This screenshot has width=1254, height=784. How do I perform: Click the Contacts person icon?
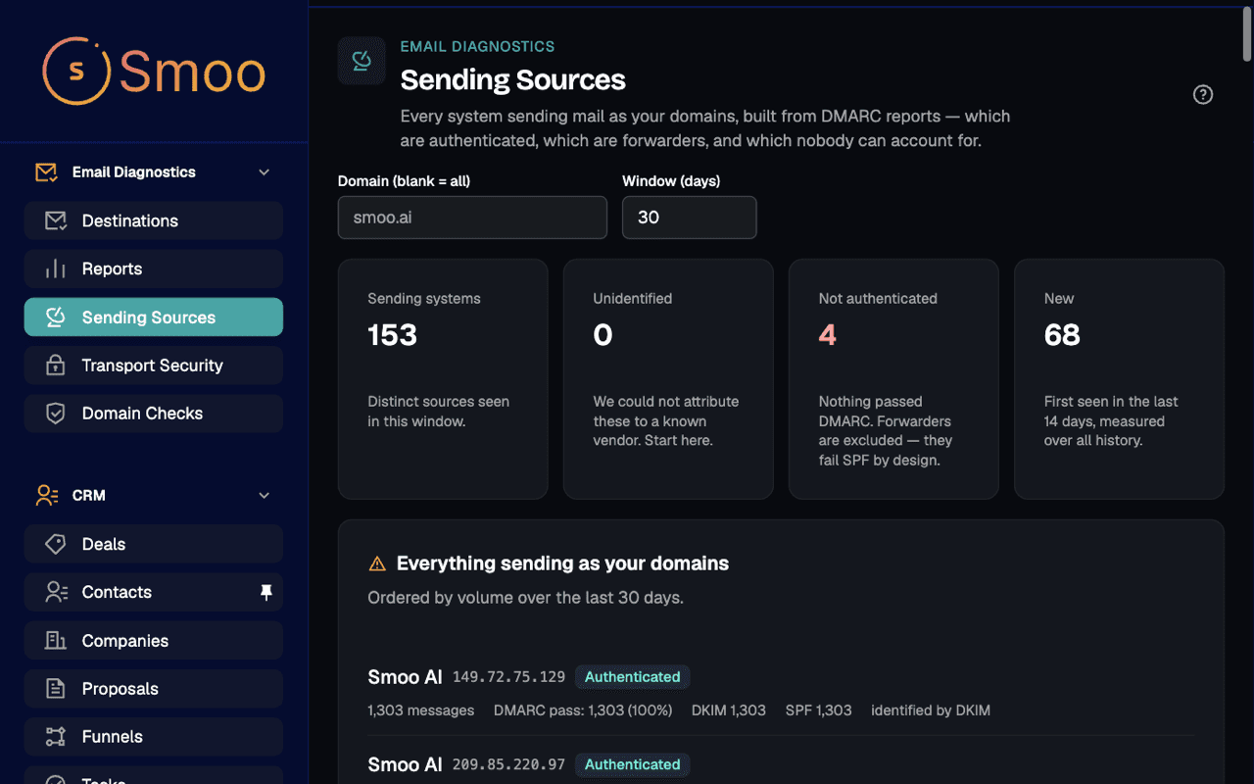(x=56, y=592)
